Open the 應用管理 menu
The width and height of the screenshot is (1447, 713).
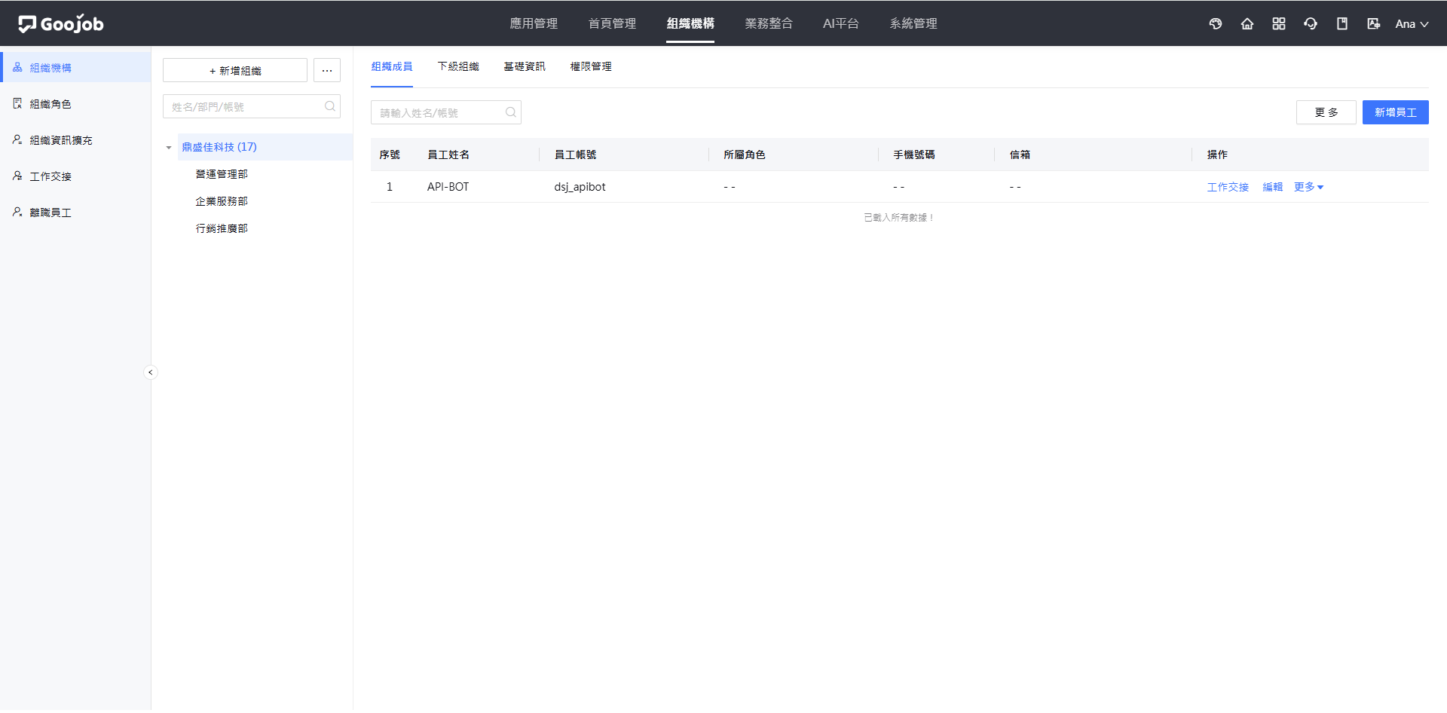[x=534, y=23]
